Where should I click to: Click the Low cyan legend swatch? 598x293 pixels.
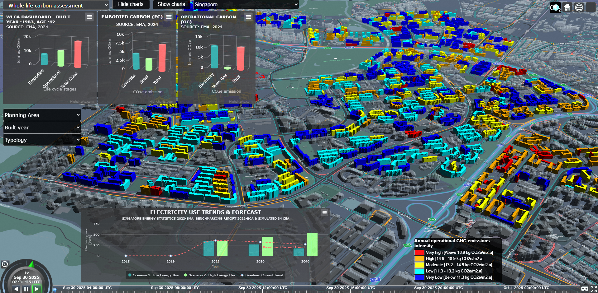[x=419, y=271]
